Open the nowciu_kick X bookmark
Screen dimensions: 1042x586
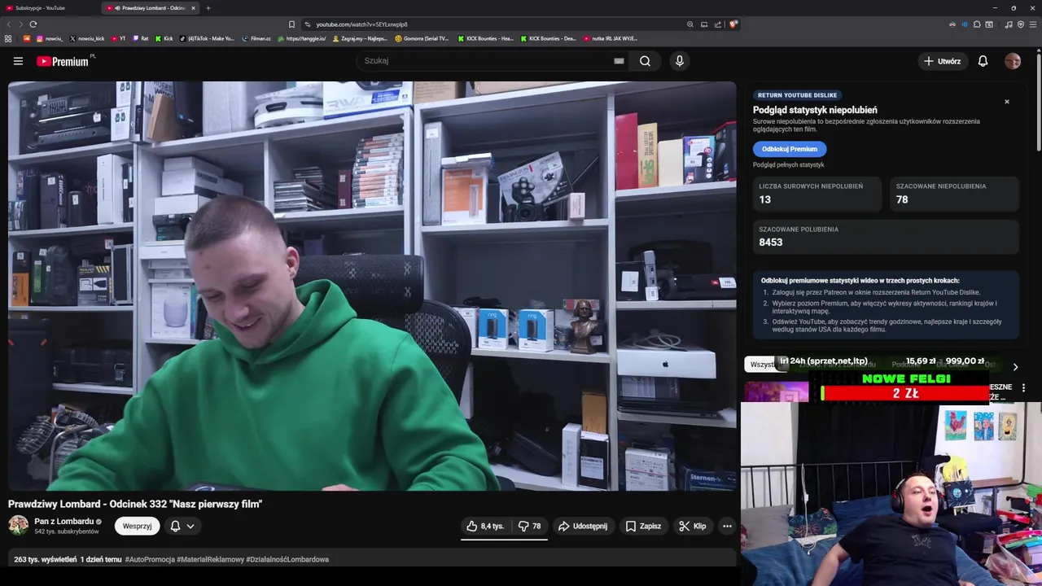click(x=87, y=38)
